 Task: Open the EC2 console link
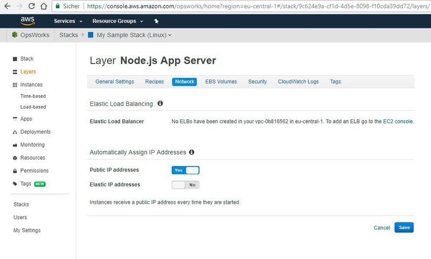click(398, 121)
